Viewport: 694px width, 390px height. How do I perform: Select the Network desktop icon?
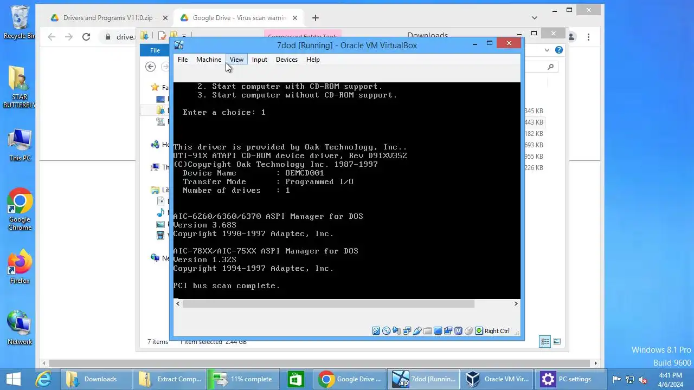20,328
